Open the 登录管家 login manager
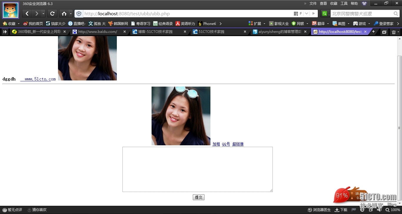The height and width of the screenshot is (214, 402). tap(383, 23)
